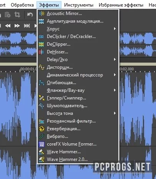Click the coreFX Volume Former icon
The width and height of the screenshot is (156, 179).
pyautogui.click(x=41, y=144)
